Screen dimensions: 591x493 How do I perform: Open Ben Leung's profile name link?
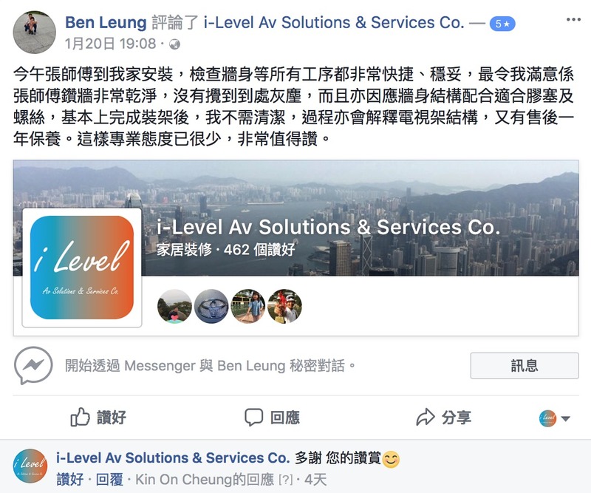(x=106, y=23)
